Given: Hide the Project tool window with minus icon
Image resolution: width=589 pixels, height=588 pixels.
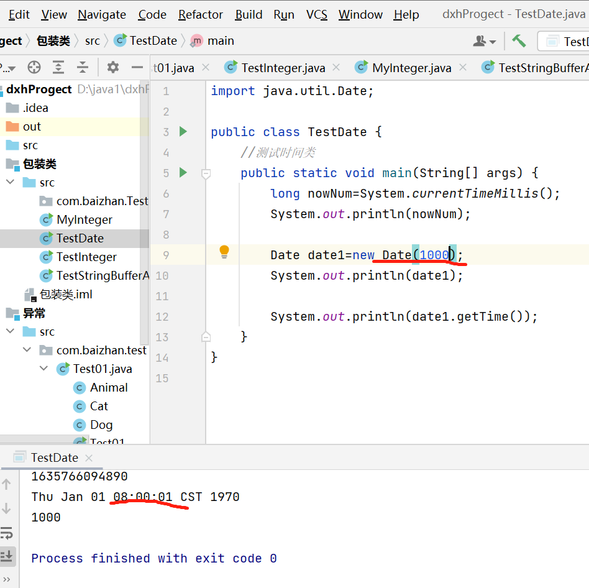Looking at the screenshot, I should tap(137, 68).
